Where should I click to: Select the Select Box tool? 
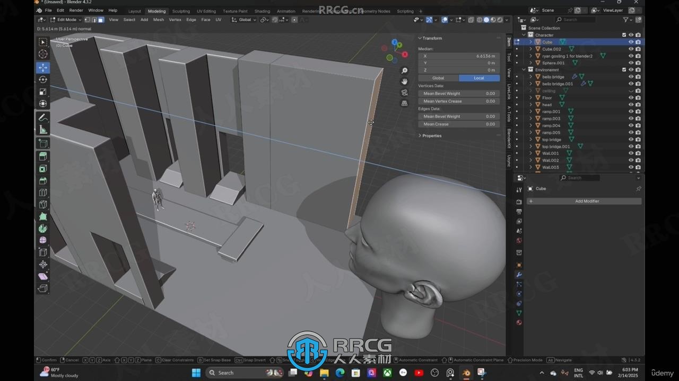point(43,42)
